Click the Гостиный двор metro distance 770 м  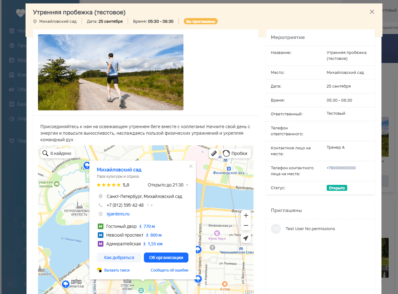coord(149,226)
